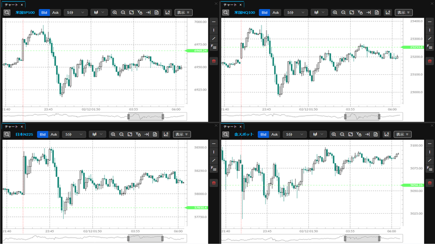
Task: Add an indicator to the 米国NQ100 chart
Action: click(388, 12)
